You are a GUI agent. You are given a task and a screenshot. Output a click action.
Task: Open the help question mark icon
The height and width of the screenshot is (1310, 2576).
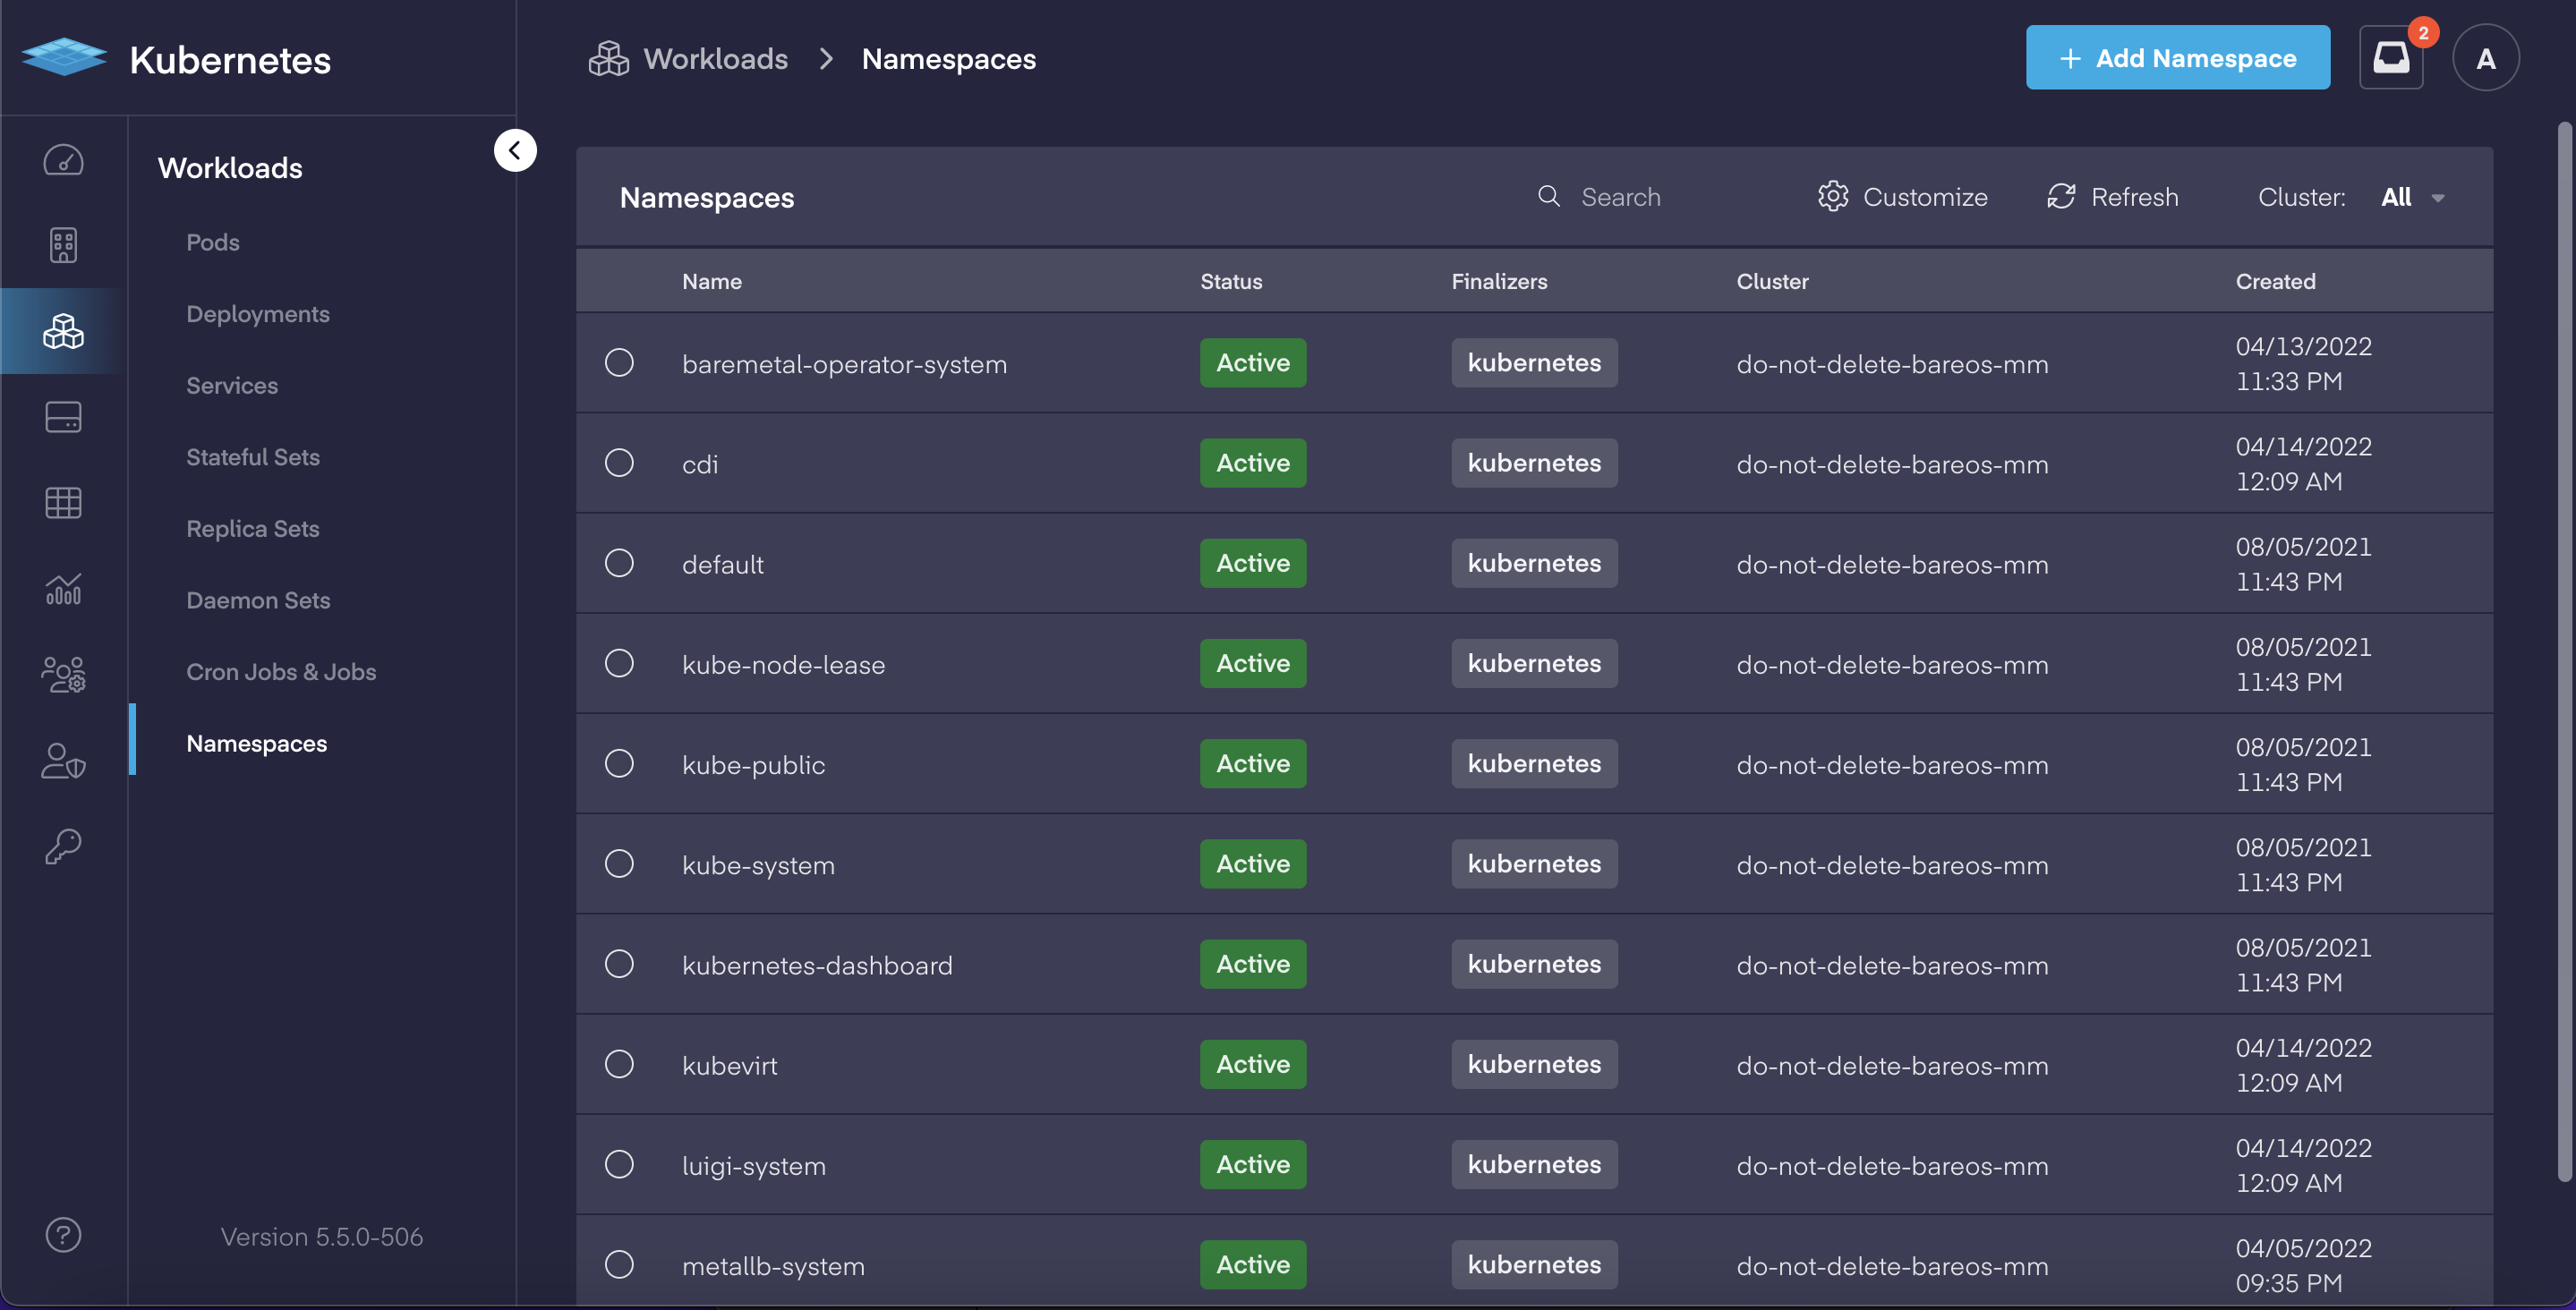click(63, 1235)
